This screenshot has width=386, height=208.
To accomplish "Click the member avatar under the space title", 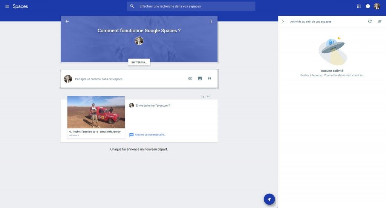I will (139, 41).
